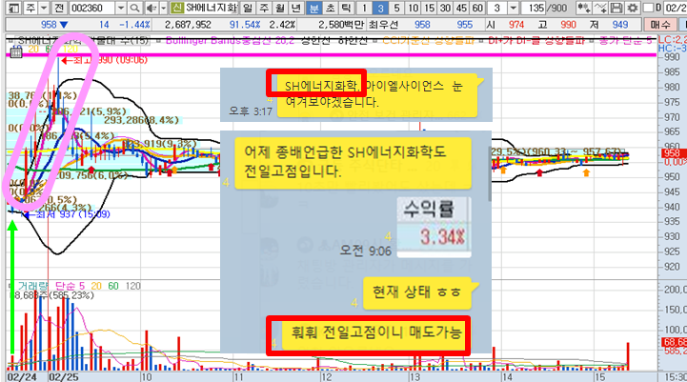
Task: Click the 920 price axis label
Action: (672, 267)
